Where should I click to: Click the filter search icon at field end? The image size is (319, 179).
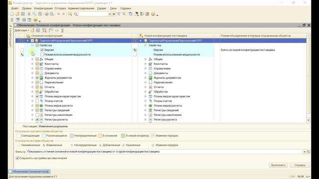(308, 152)
